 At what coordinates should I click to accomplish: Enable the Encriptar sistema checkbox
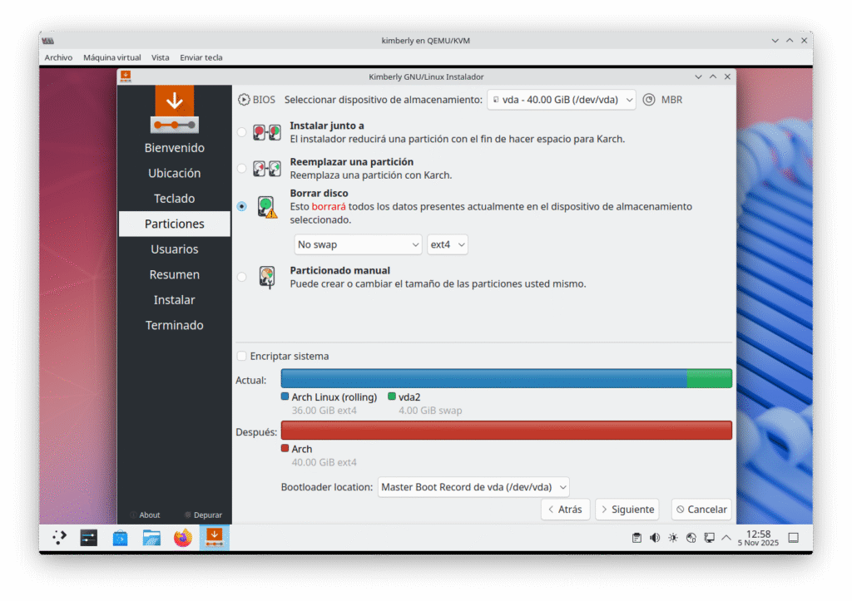[242, 357]
